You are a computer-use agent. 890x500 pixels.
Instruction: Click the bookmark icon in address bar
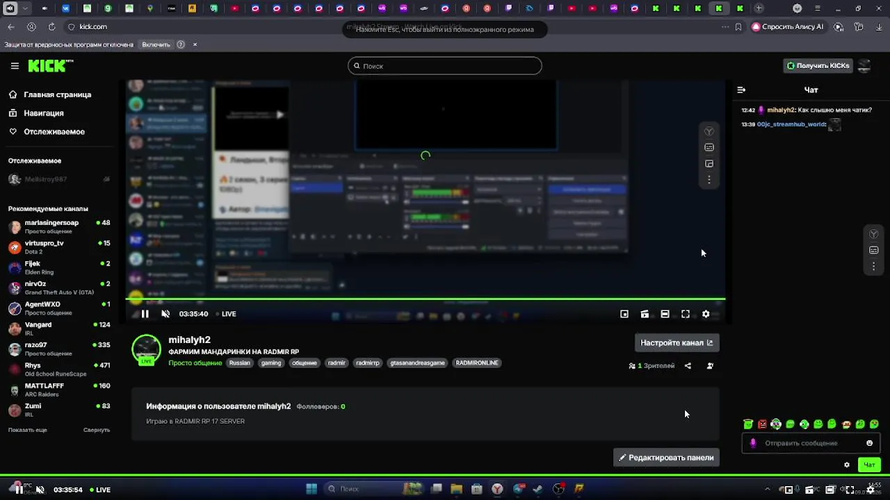pyautogui.click(x=738, y=27)
